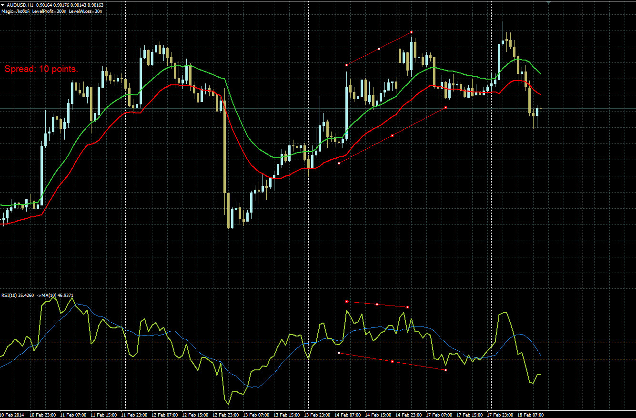Screen dimensions: 636x418
Task: Click the 11 Feb 15:00 time label
Action: (103, 415)
